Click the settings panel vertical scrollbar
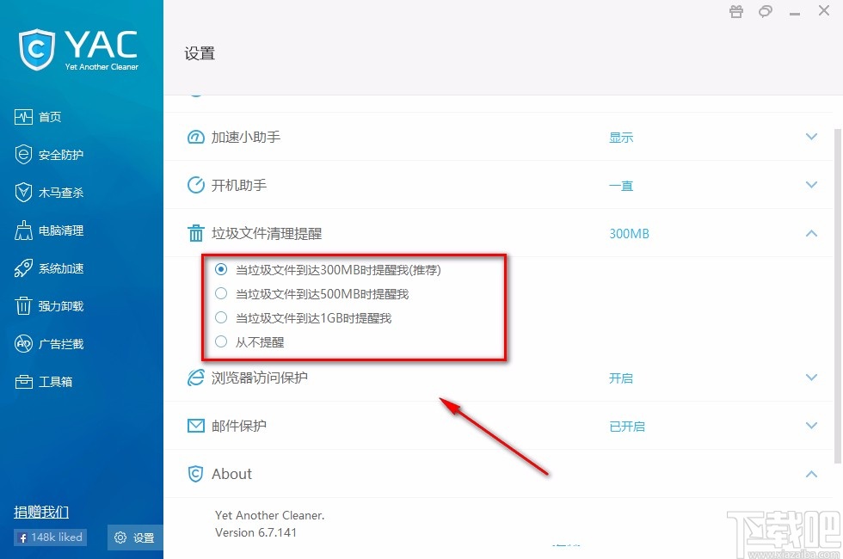Viewport: 843px width, 559px height. [838, 296]
